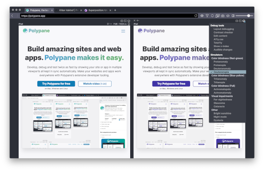This screenshot has width=264, height=171.
Task: Select Contrast checker from Debug tools
Action: (x=223, y=33)
